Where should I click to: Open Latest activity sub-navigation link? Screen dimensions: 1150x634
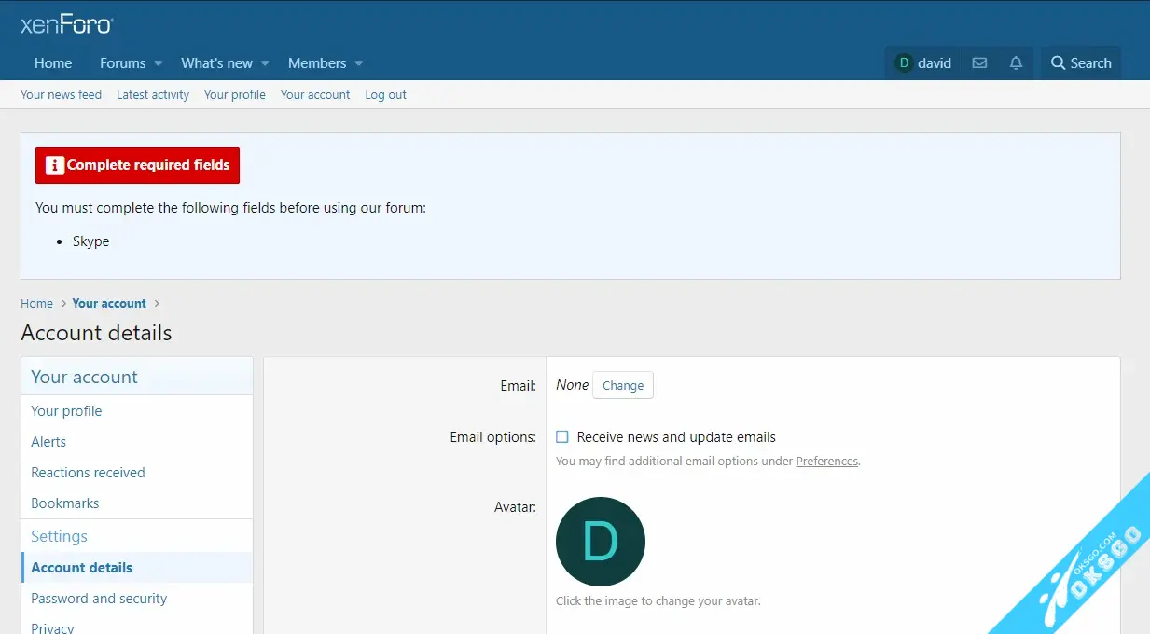click(153, 95)
